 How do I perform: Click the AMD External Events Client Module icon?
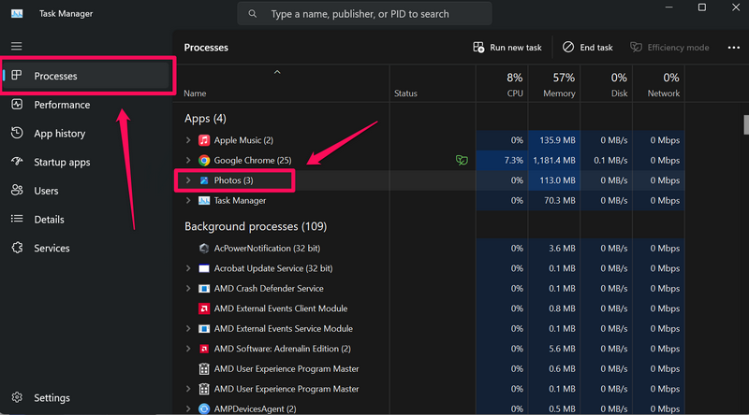pyautogui.click(x=204, y=308)
